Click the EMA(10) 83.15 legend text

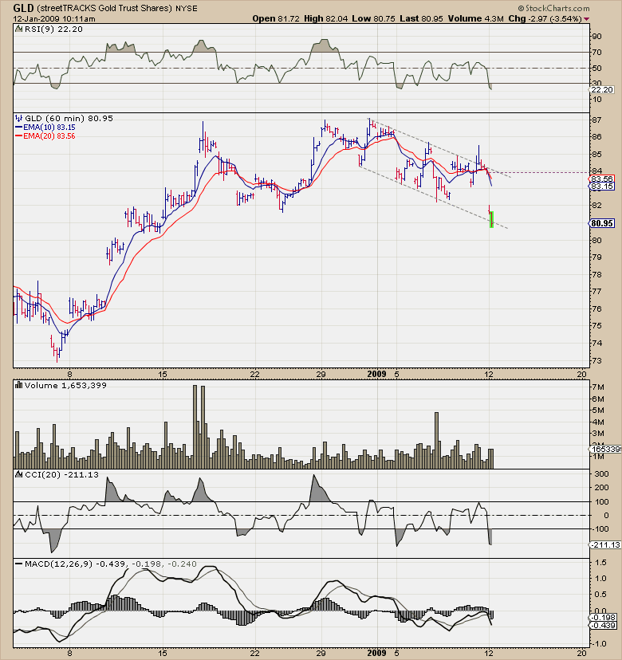coord(49,127)
